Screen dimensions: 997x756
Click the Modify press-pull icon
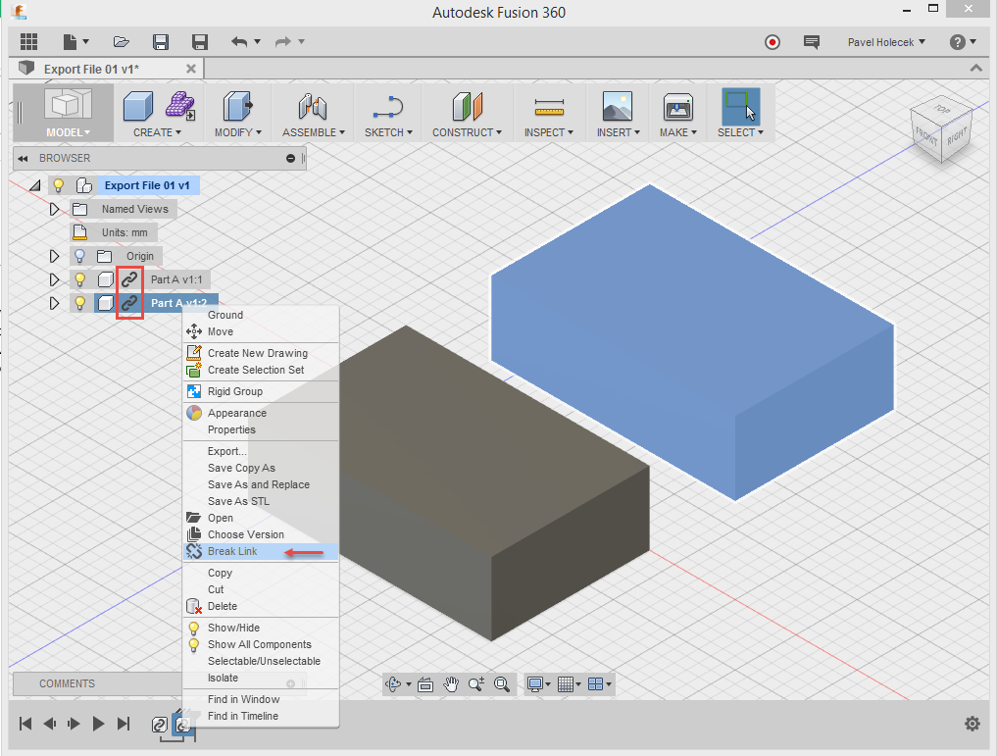click(x=237, y=106)
